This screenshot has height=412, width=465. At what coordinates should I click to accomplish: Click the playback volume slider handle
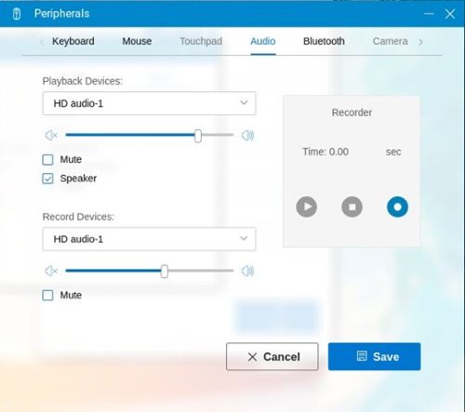(198, 136)
